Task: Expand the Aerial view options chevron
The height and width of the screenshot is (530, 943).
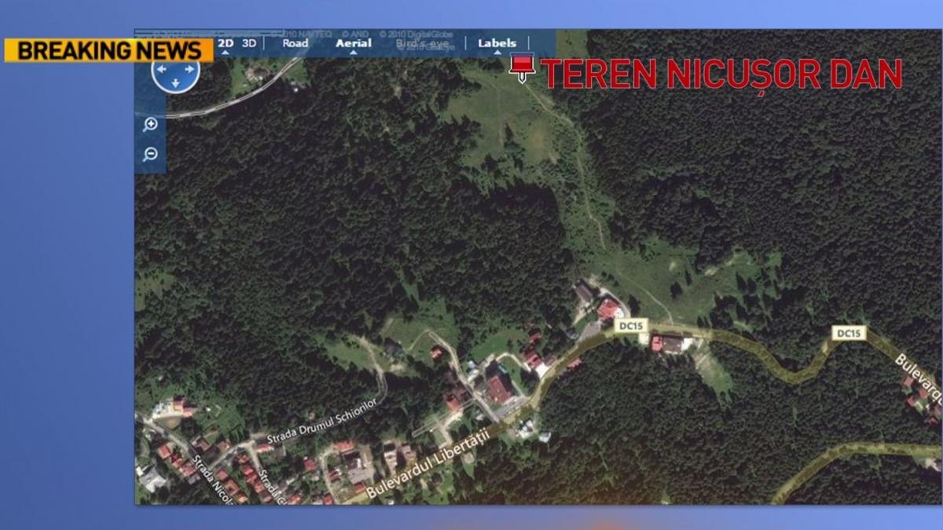Action: (352, 53)
